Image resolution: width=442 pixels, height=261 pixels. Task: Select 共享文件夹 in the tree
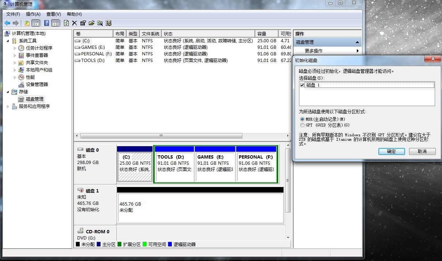tap(37, 63)
